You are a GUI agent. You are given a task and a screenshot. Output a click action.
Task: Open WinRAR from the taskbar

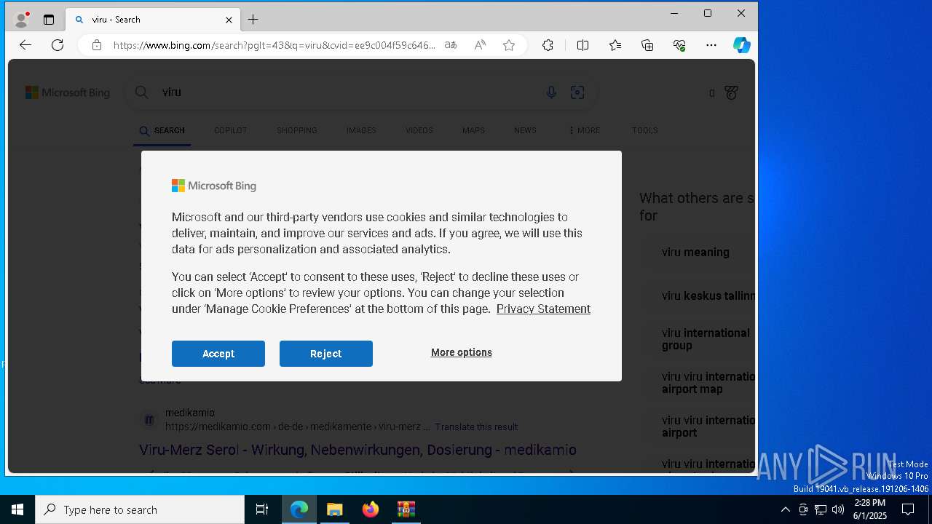pos(406,509)
